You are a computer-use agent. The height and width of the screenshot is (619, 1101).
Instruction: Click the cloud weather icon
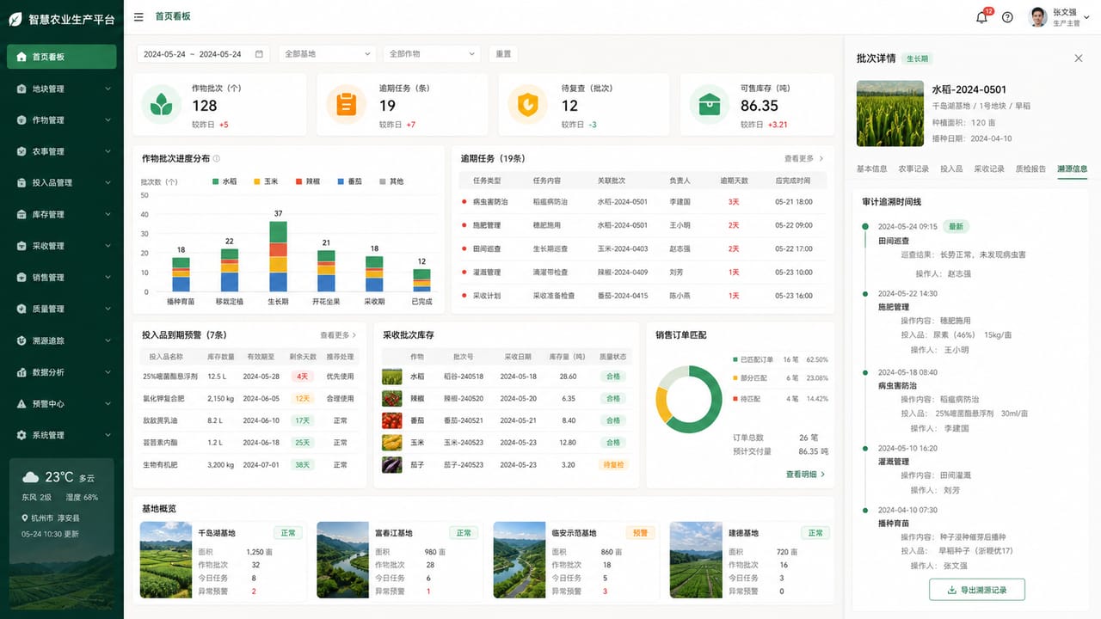30,477
